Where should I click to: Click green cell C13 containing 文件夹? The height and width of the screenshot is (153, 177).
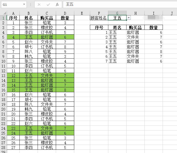click(47, 75)
